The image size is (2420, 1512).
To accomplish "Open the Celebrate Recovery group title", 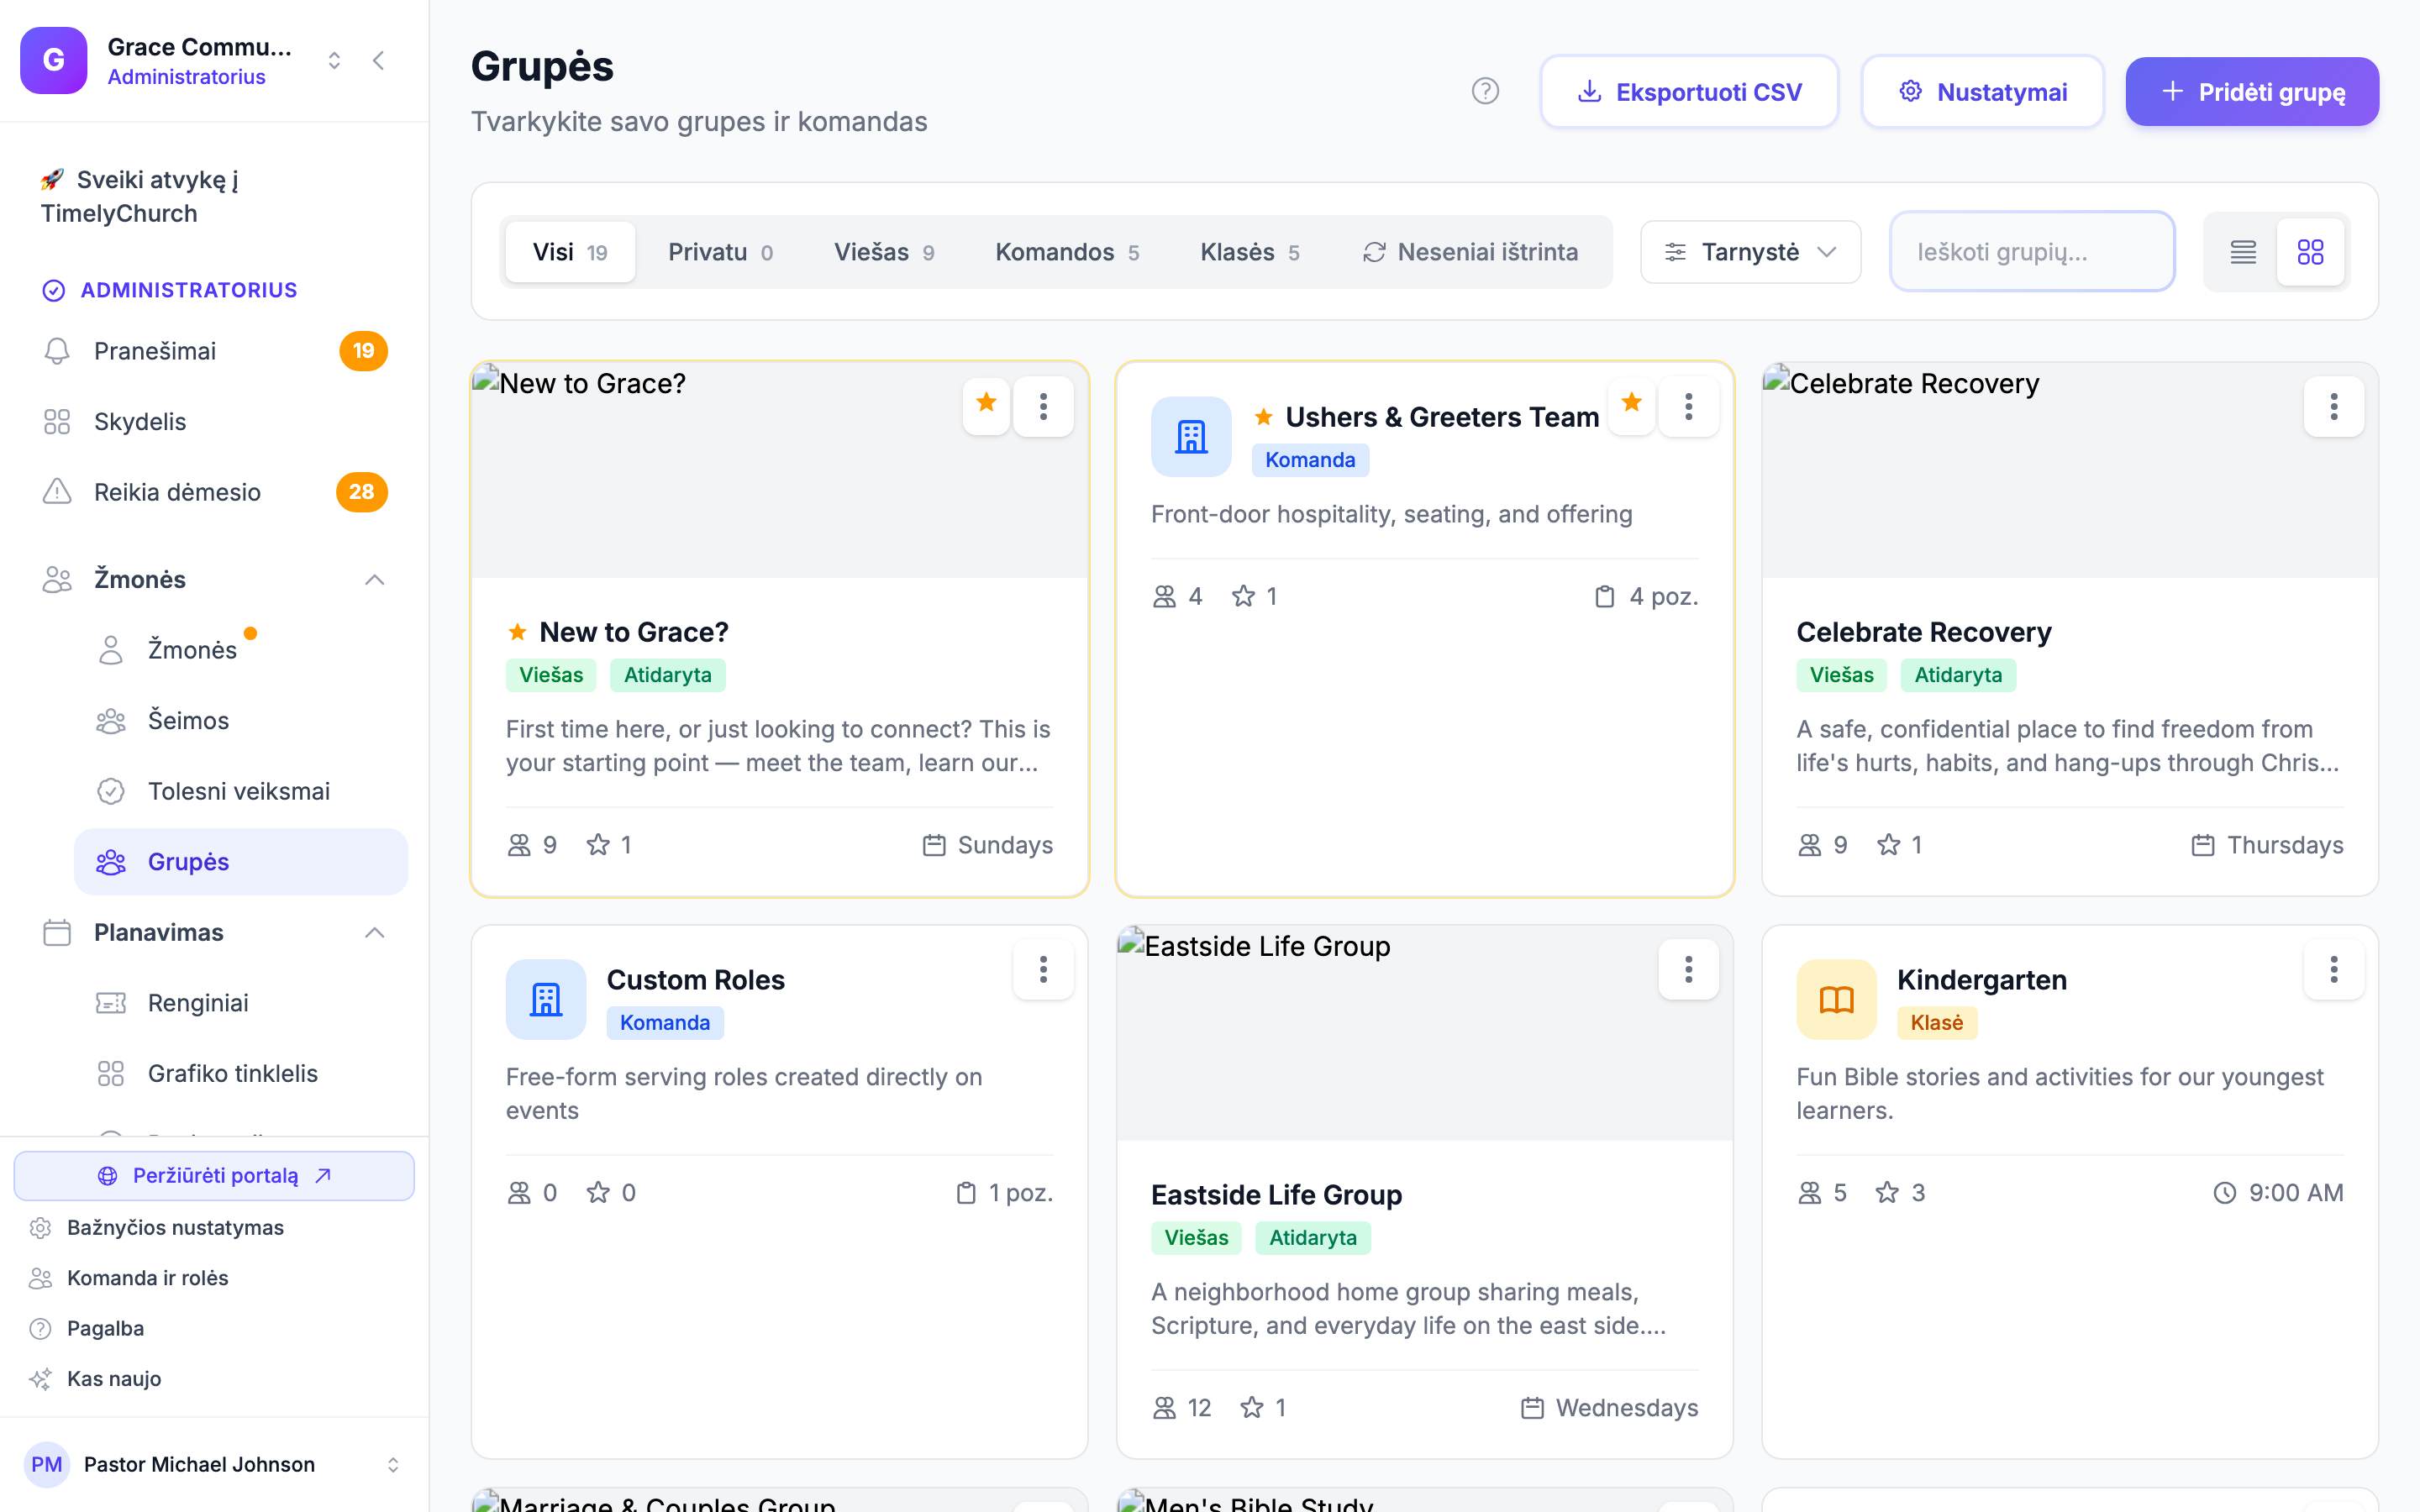I will point(1923,632).
